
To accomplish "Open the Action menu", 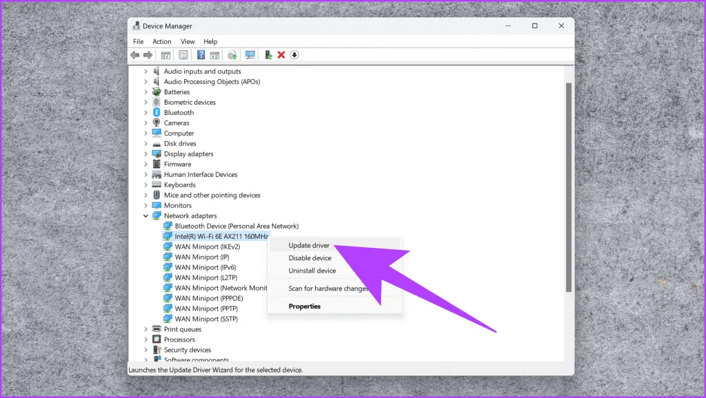I will click(162, 41).
